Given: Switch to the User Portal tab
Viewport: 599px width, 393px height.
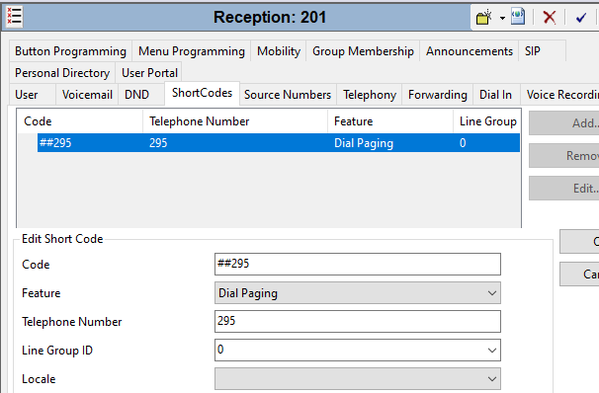Looking at the screenshot, I should point(149,73).
